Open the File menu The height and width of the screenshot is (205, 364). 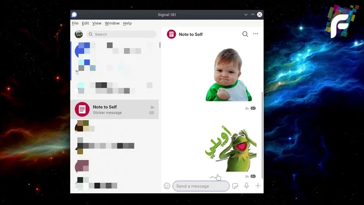click(x=75, y=23)
